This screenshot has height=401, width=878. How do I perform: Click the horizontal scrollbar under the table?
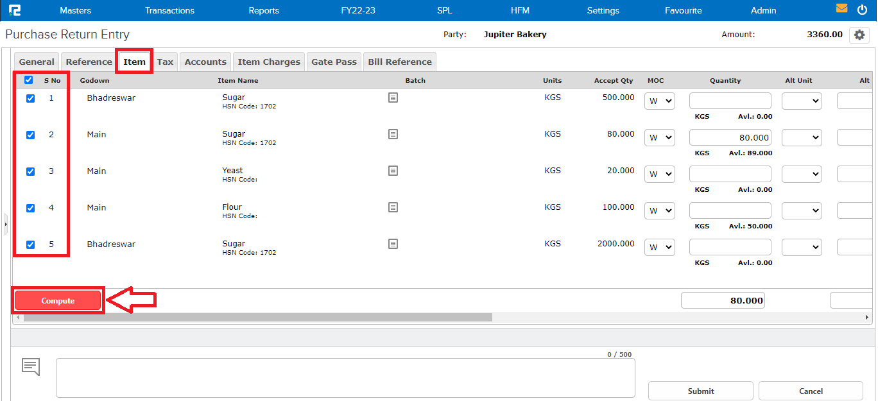[257, 318]
